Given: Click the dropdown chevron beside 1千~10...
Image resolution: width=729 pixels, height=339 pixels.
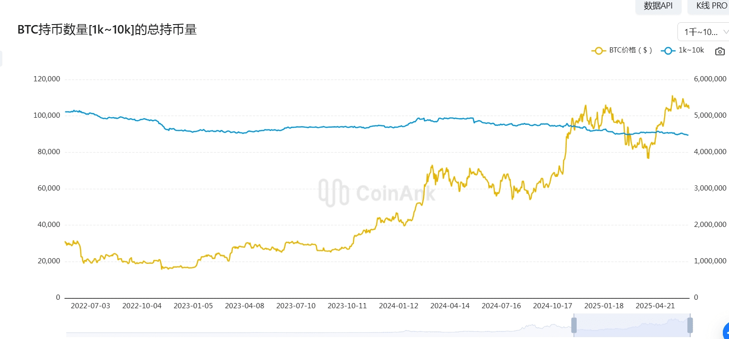Looking at the screenshot, I should click(725, 32).
